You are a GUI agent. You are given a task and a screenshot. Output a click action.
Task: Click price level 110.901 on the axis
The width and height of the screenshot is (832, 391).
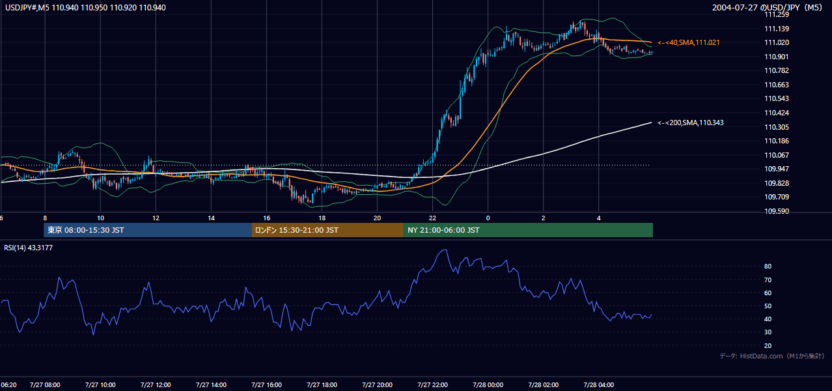pos(777,57)
